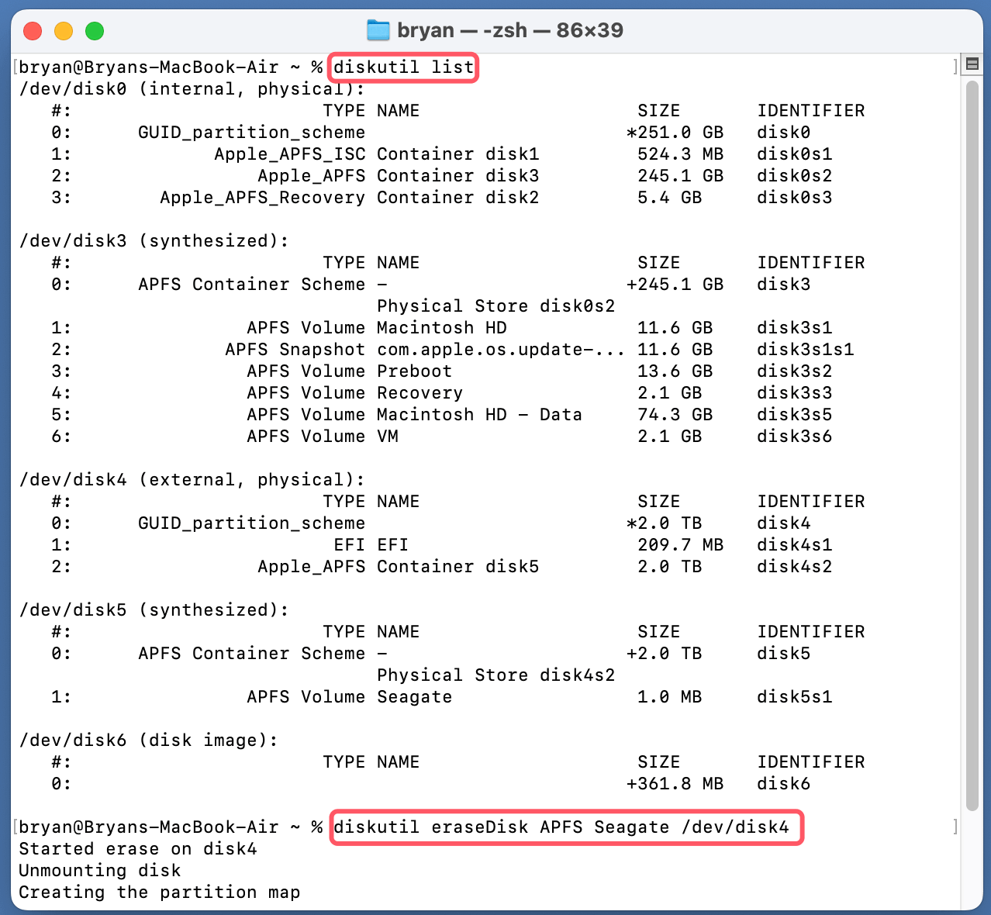Click the green full-screen traffic light
Viewport: 991px width, 915px height.
coord(94,30)
